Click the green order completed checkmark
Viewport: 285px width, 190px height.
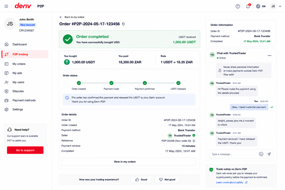(68, 39)
